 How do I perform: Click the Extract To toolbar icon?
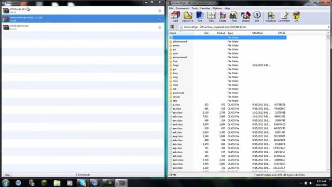[188, 17]
